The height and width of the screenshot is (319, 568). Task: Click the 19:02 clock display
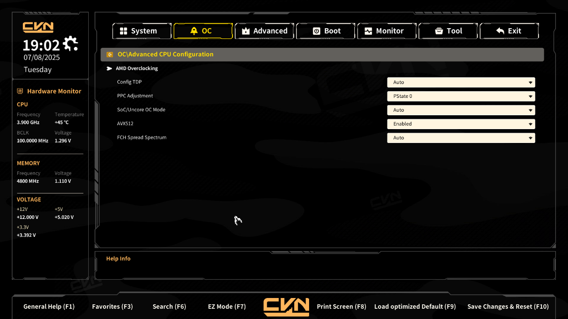41,45
